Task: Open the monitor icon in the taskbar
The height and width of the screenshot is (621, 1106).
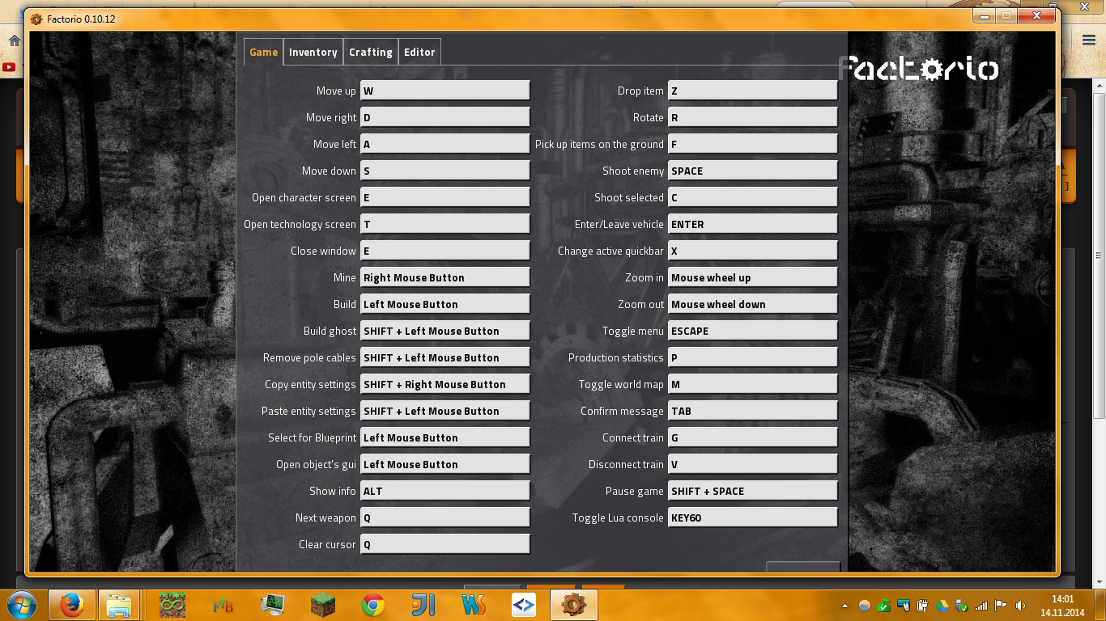Action: [x=273, y=605]
